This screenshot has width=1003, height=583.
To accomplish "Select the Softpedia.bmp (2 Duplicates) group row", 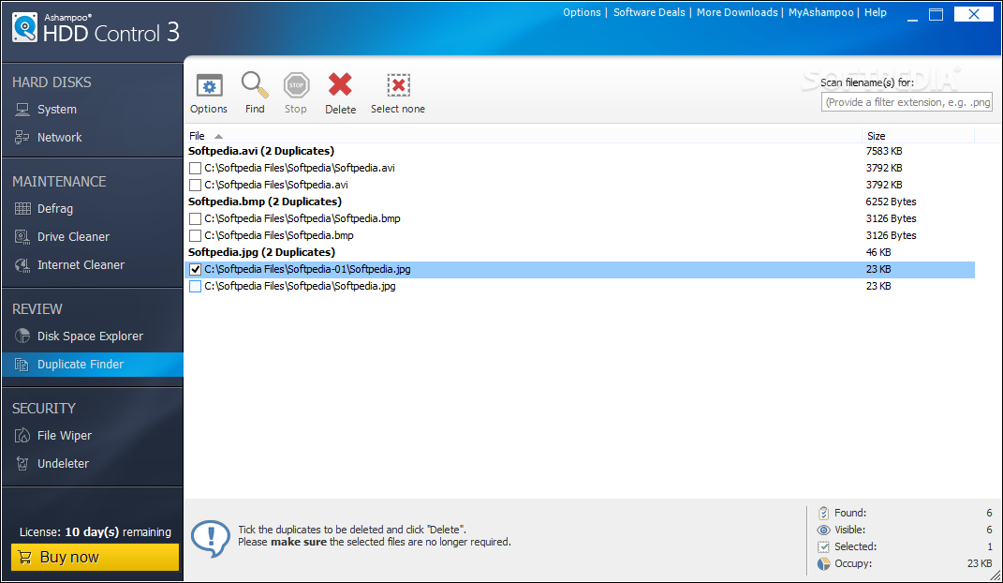I will [581, 202].
